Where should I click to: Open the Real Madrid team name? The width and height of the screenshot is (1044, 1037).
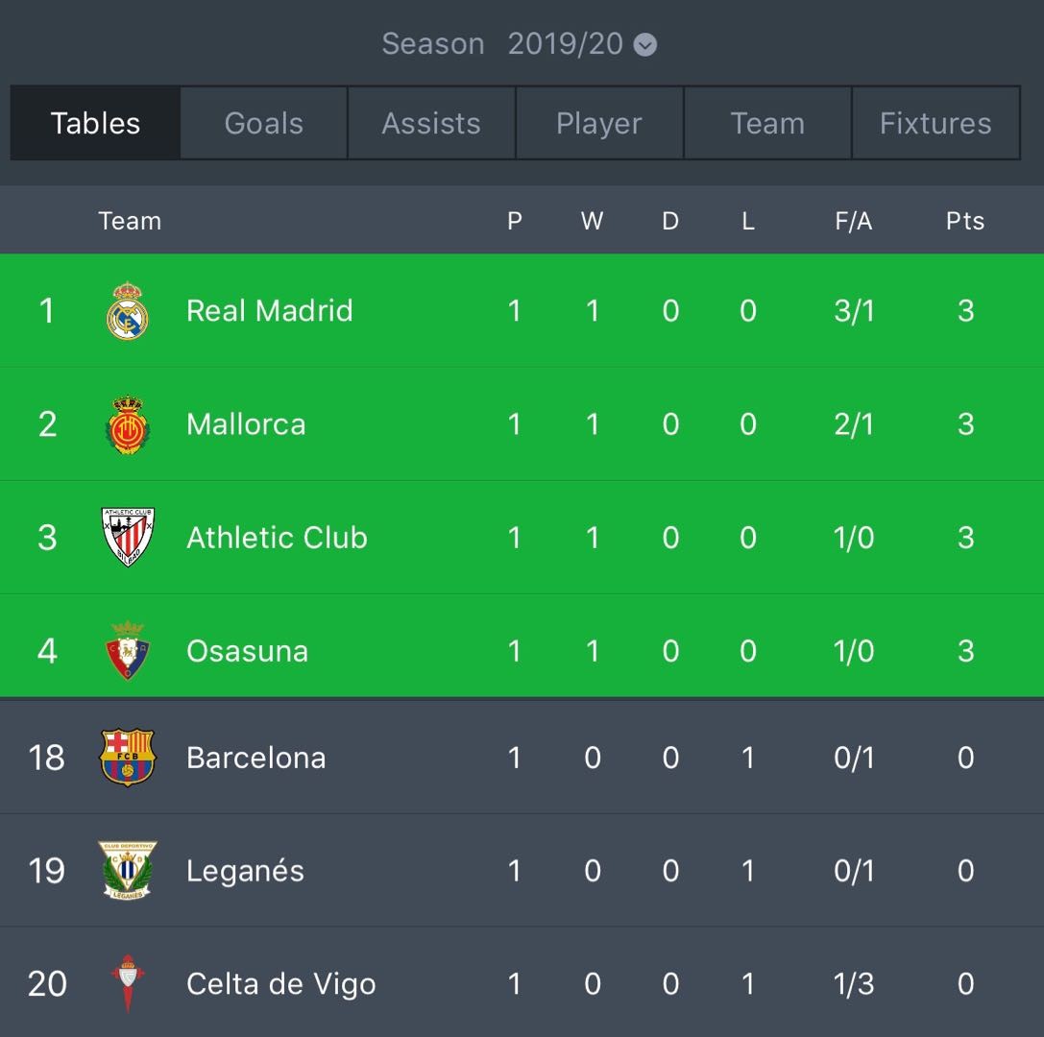pyautogui.click(x=270, y=311)
